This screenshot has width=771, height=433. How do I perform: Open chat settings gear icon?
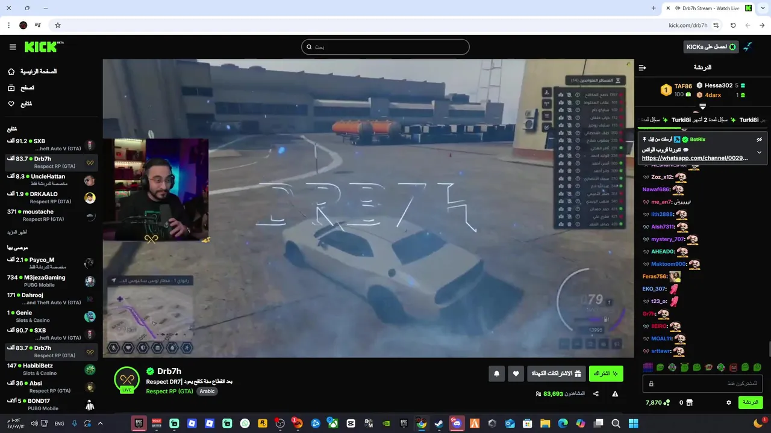tap(729, 402)
